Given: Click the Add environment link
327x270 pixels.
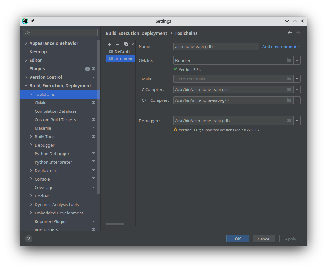Looking at the screenshot, I should click(279, 46).
